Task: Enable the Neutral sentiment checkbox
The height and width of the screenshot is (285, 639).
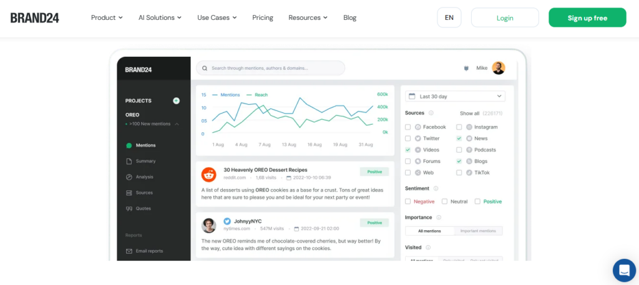Action: 444,201
